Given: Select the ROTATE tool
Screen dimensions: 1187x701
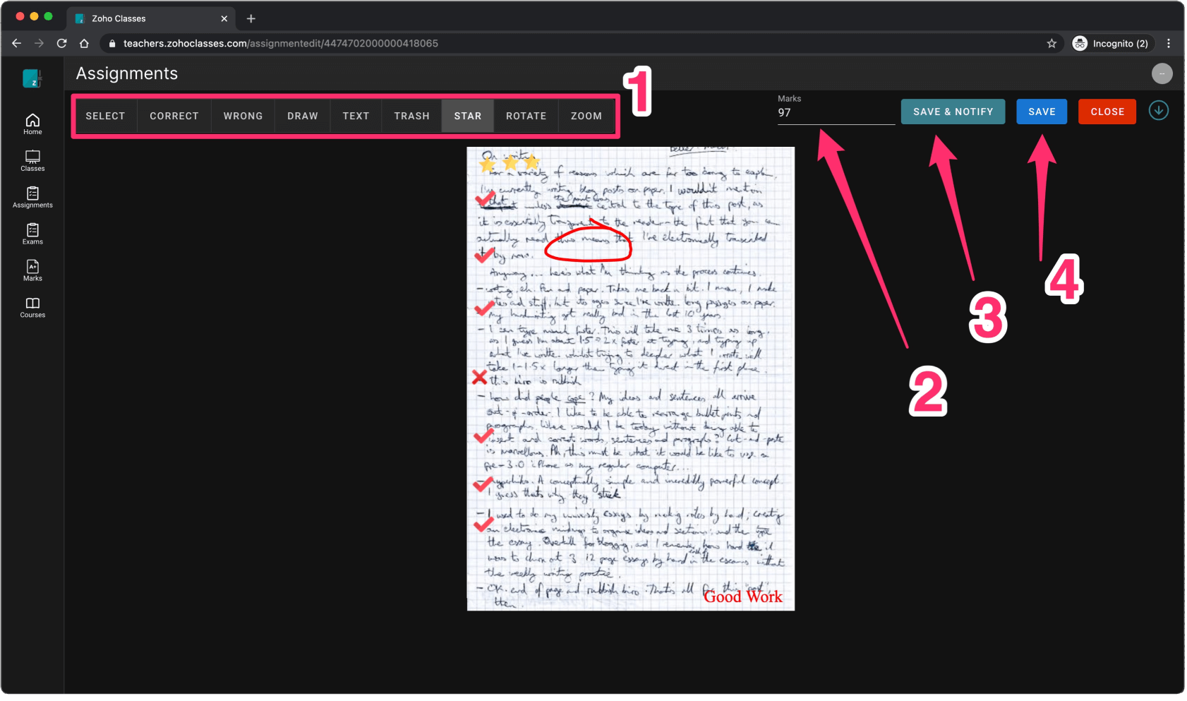Looking at the screenshot, I should pos(526,116).
